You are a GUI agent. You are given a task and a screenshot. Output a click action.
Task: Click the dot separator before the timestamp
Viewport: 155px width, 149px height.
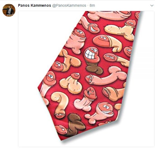click(x=88, y=6)
